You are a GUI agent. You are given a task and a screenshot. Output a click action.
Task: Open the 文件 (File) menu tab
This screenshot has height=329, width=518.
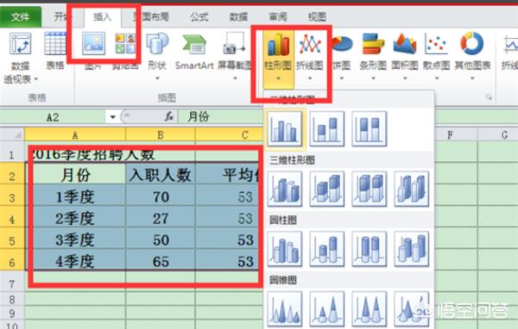[x=21, y=16]
